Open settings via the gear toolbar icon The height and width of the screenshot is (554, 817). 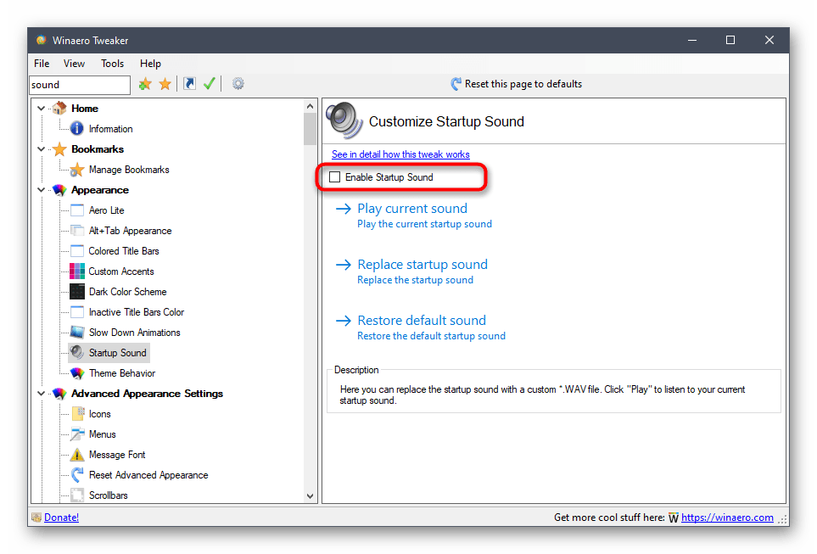click(x=238, y=84)
